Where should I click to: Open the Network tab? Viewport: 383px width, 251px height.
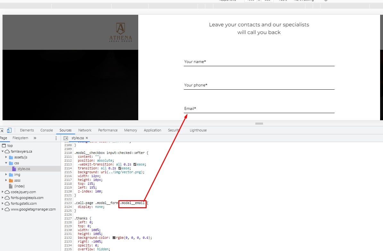pos(85,130)
